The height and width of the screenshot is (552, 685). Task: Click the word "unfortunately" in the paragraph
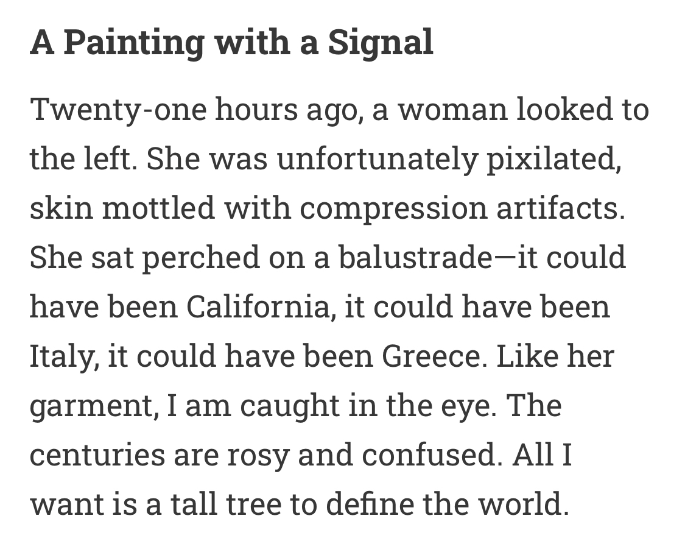(x=377, y=159)
